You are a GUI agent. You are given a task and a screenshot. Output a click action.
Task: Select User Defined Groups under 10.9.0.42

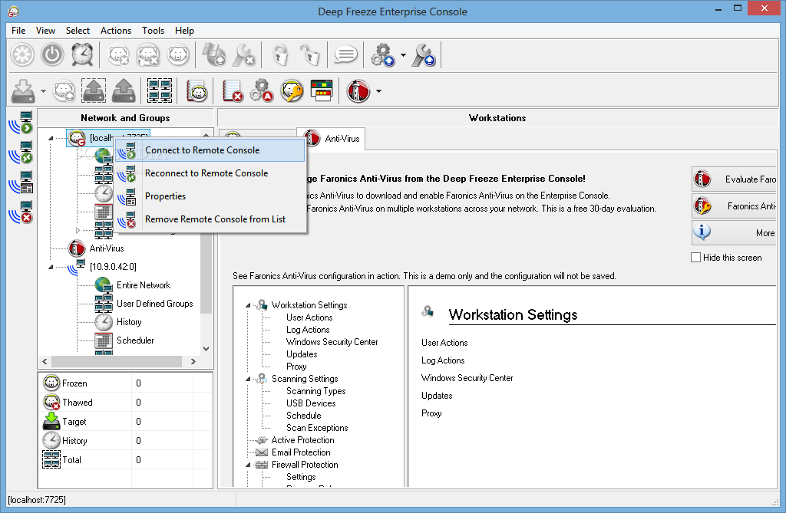[x=155, y=304]
